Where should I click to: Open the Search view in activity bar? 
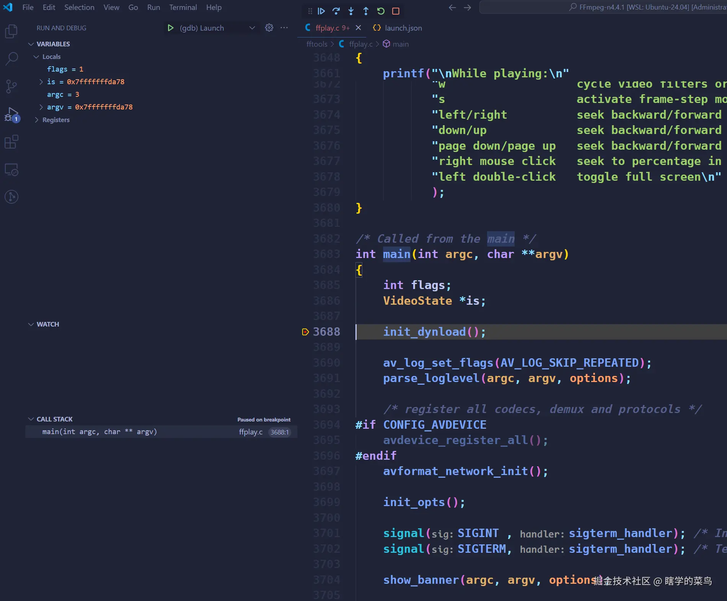pyautogui.click(x=11, y=59)
